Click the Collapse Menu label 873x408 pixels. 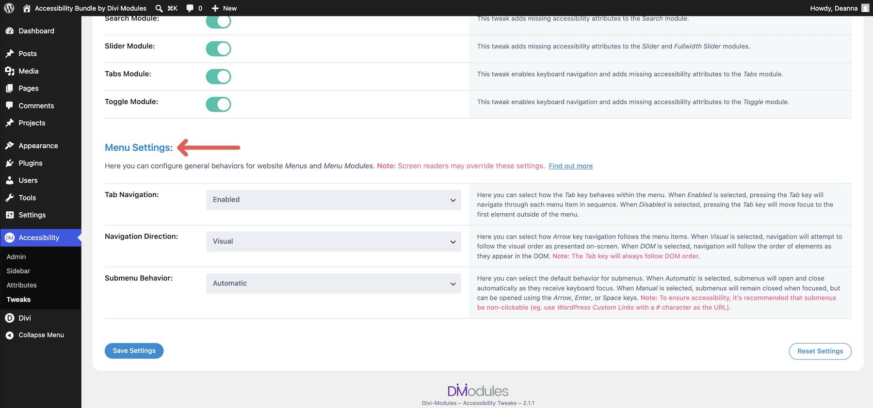click(x=41, y=335)
